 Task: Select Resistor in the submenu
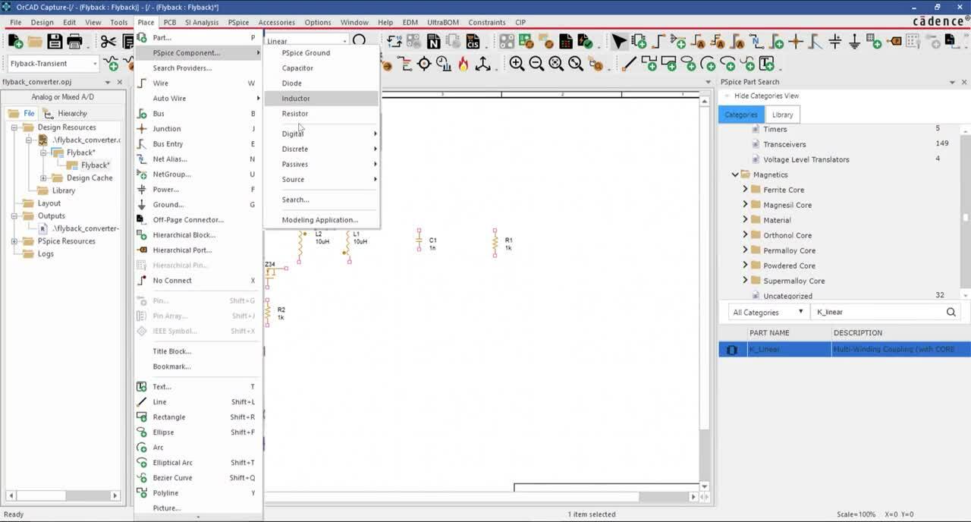point(321,114)
